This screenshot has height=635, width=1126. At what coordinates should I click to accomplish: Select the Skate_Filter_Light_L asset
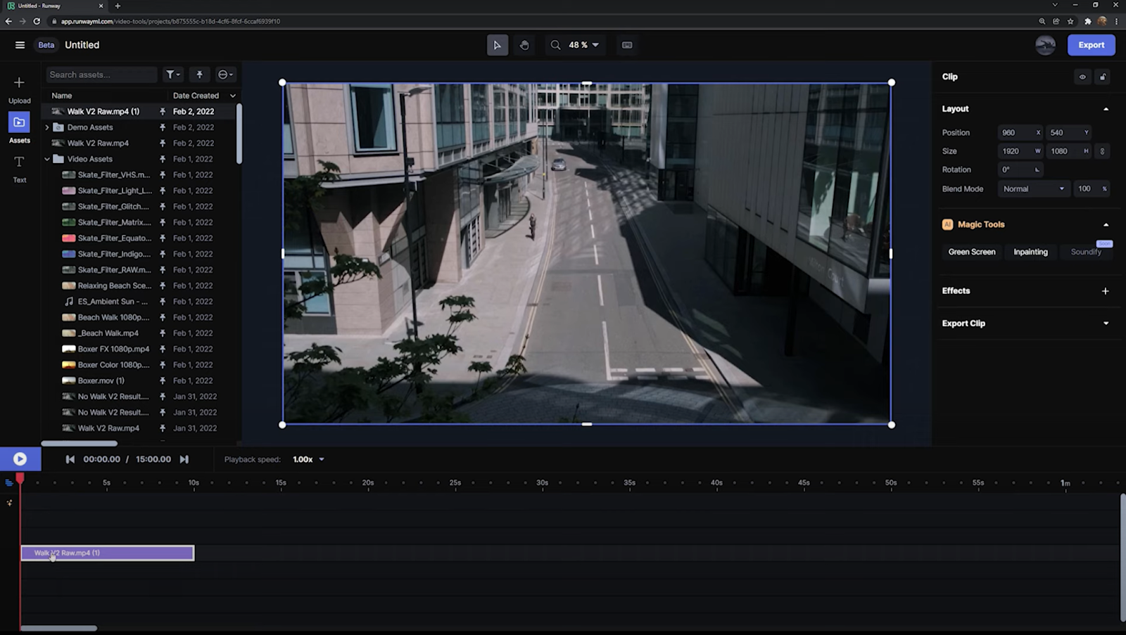(139, 191)
